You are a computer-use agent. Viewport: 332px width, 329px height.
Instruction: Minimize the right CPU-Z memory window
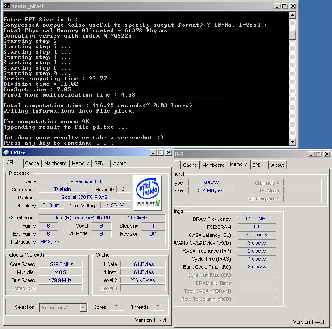[311, 154]
